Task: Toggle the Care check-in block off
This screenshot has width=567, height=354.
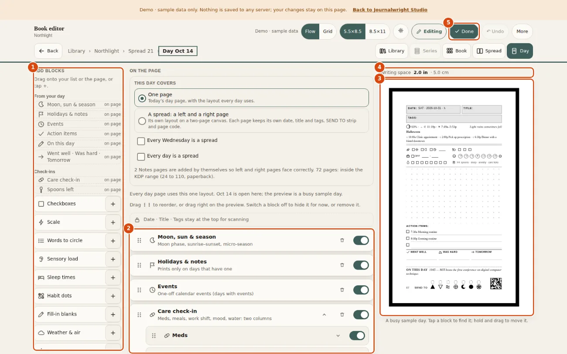Action: 361,315
